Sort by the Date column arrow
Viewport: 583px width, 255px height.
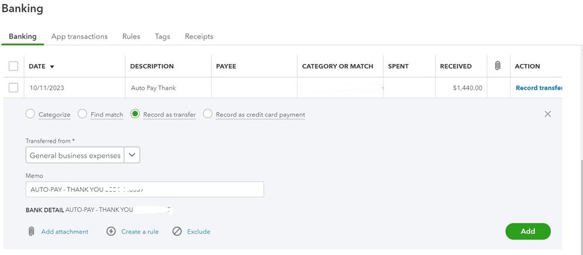point(52,66)
